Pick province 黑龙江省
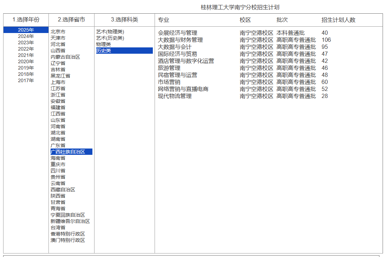Image resolution: width=384 pixels, height=257 pixels. (60, 76)
